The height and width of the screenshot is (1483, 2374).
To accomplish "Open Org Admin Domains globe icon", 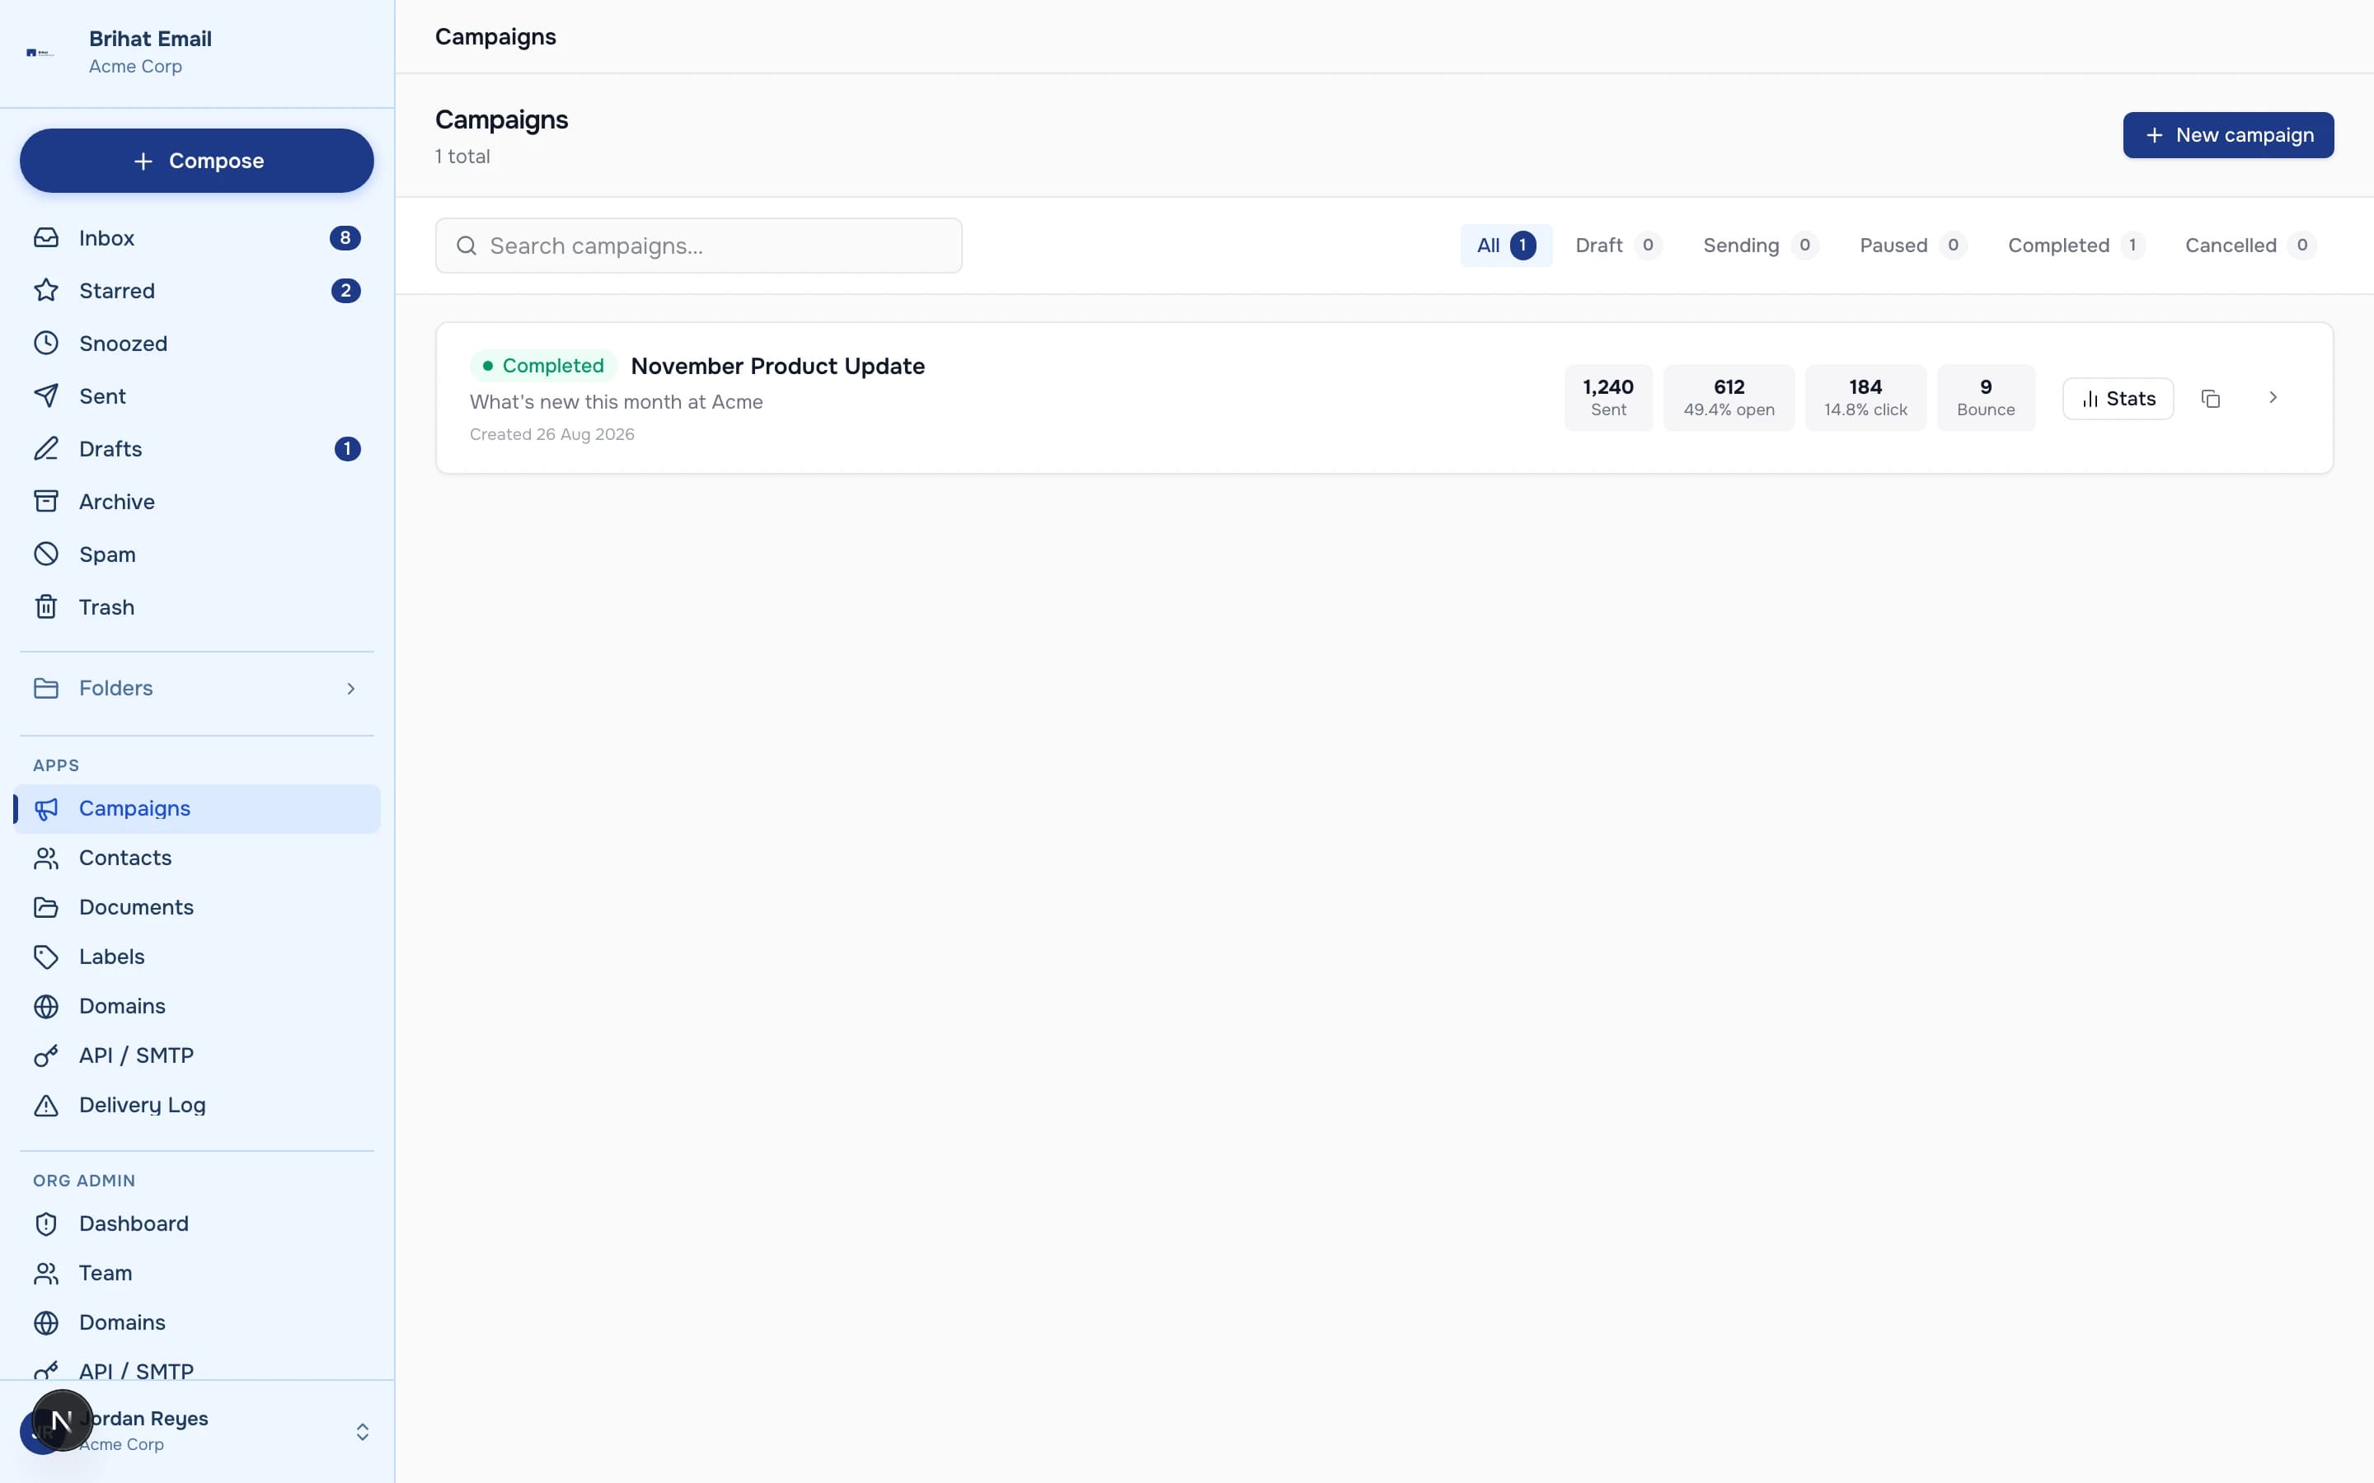I will point(46,1323).
